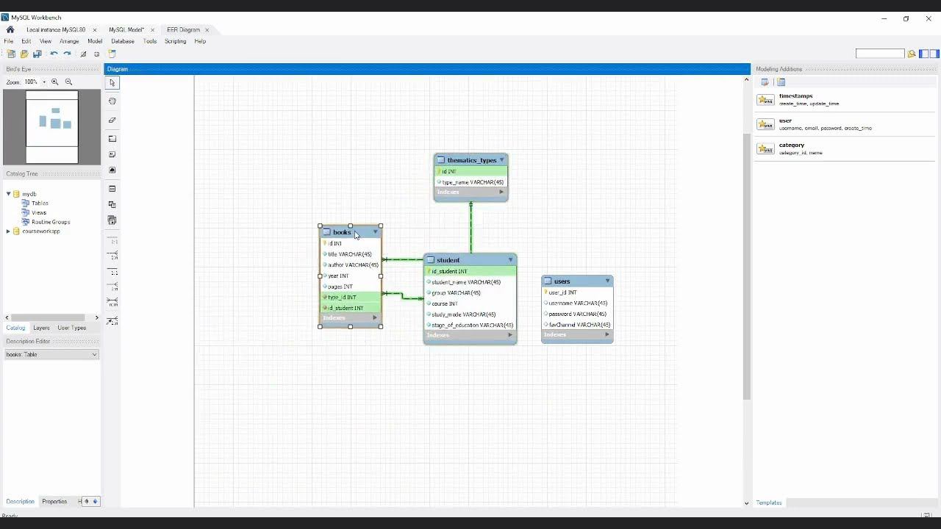This screenshot has height=529, width=941.
Task: Collapse the users table header arrow
Action: (607, 281)
